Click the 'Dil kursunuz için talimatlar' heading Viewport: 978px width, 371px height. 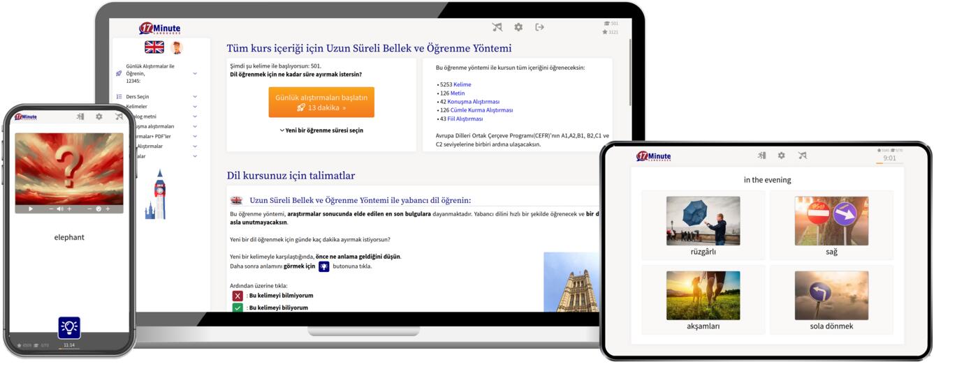(x=291, y=176)
